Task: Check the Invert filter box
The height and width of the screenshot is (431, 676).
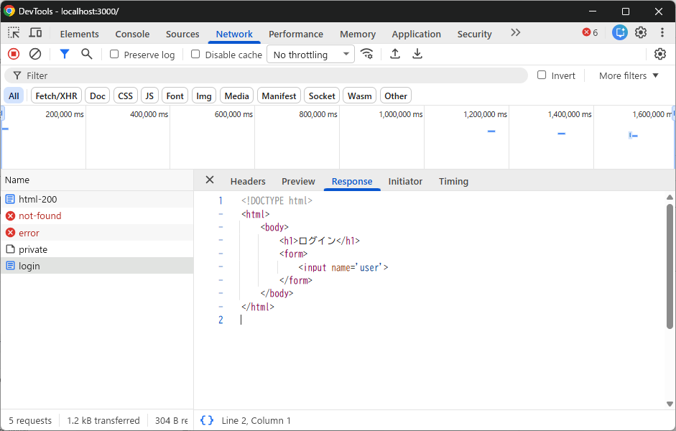Action: coord(542,75)
